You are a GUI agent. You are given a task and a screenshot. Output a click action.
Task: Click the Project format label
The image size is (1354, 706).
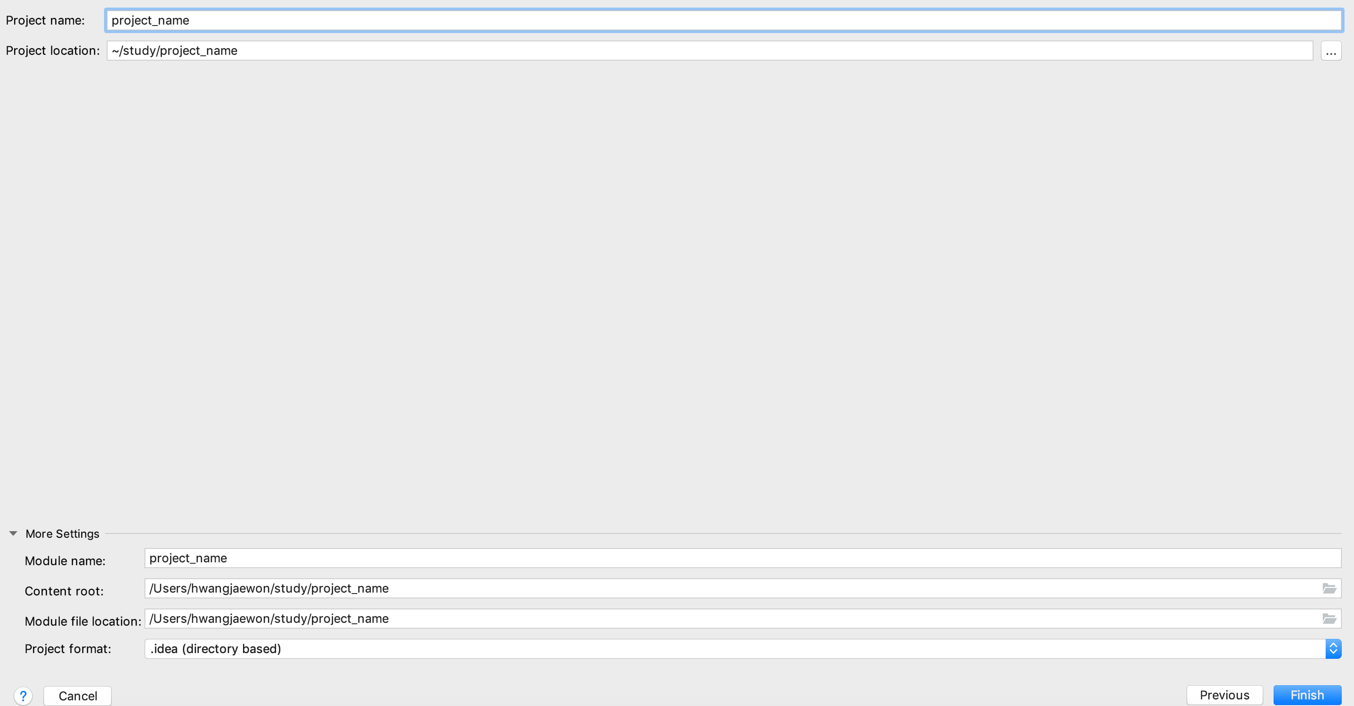tap(68, 649)
